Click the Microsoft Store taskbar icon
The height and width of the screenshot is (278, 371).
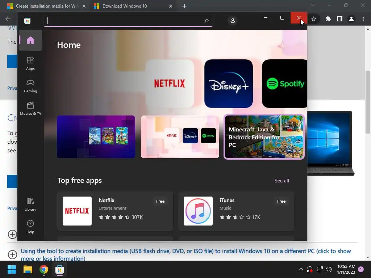(60, 269)
